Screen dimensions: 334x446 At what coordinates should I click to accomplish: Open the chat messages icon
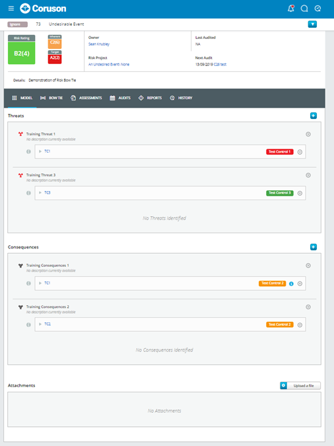304,9
